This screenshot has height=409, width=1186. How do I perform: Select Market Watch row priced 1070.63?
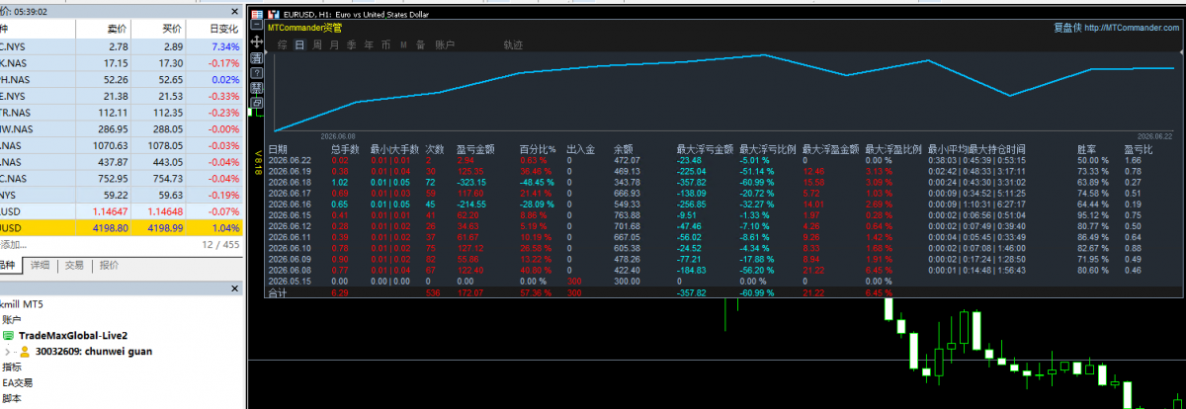tap(121, 145)
